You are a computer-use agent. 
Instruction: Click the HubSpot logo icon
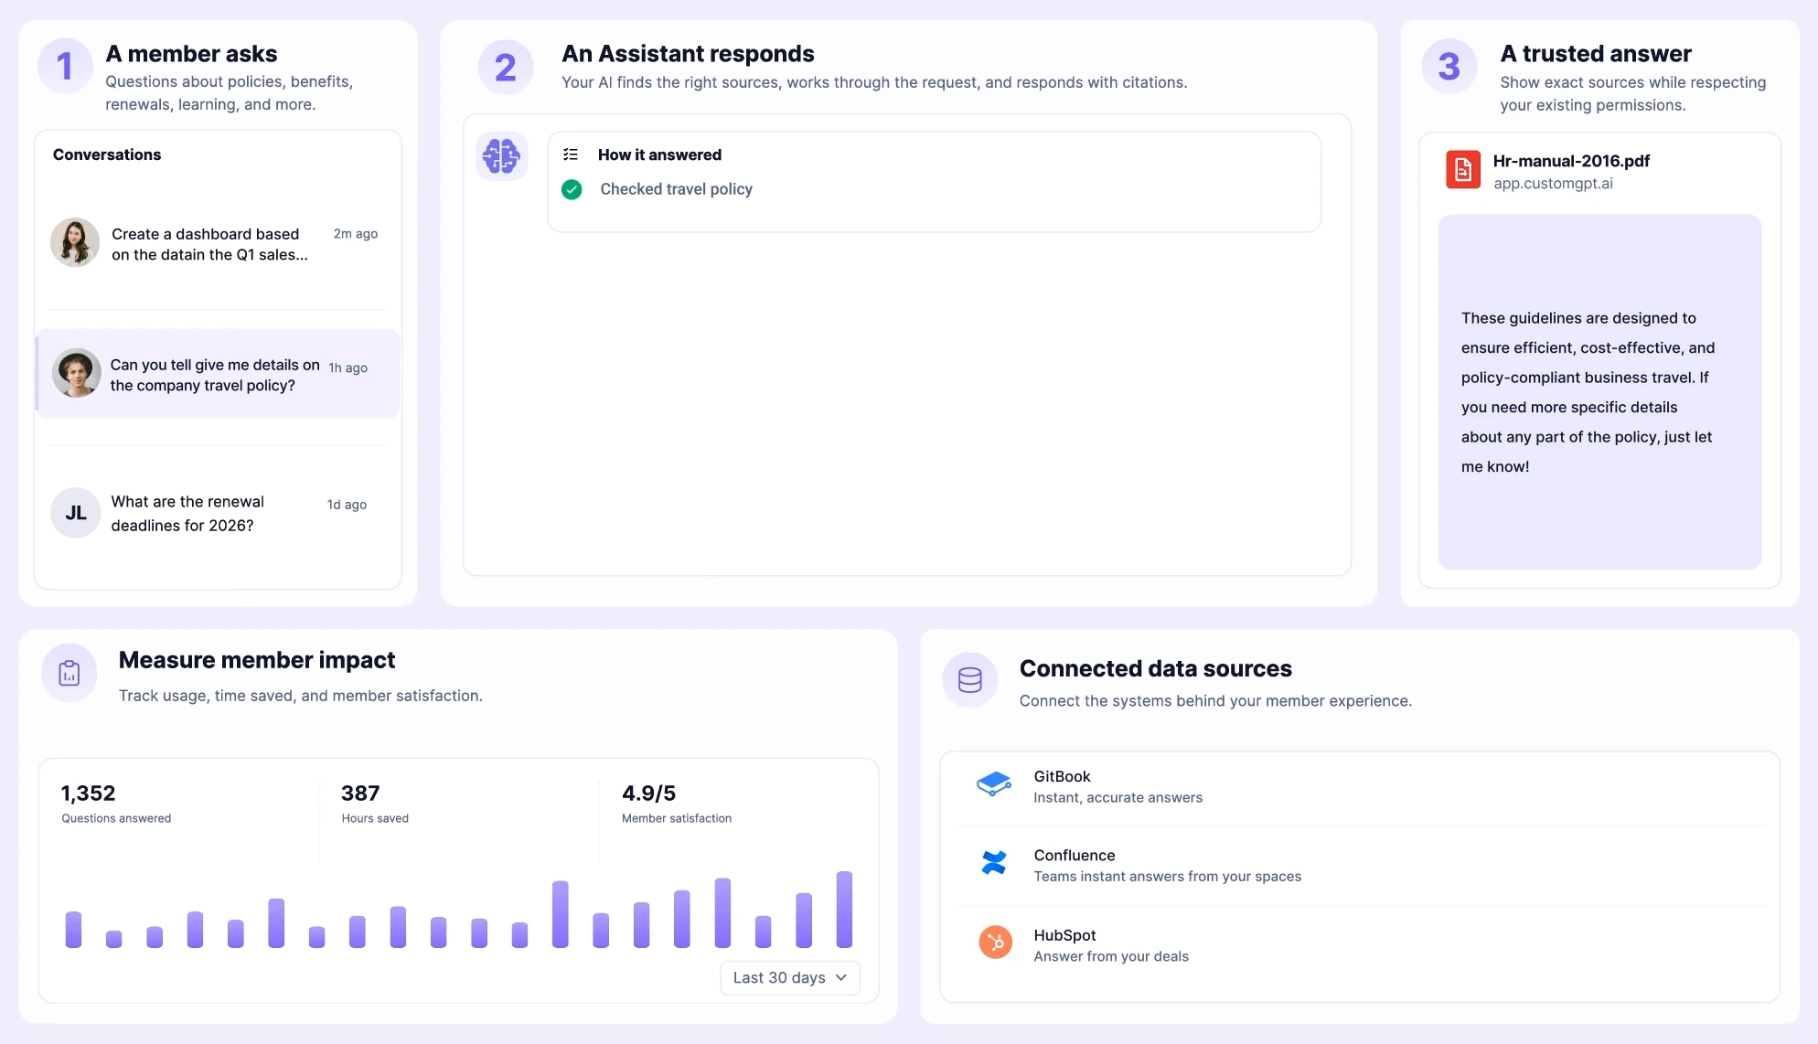tap(995, 942)
